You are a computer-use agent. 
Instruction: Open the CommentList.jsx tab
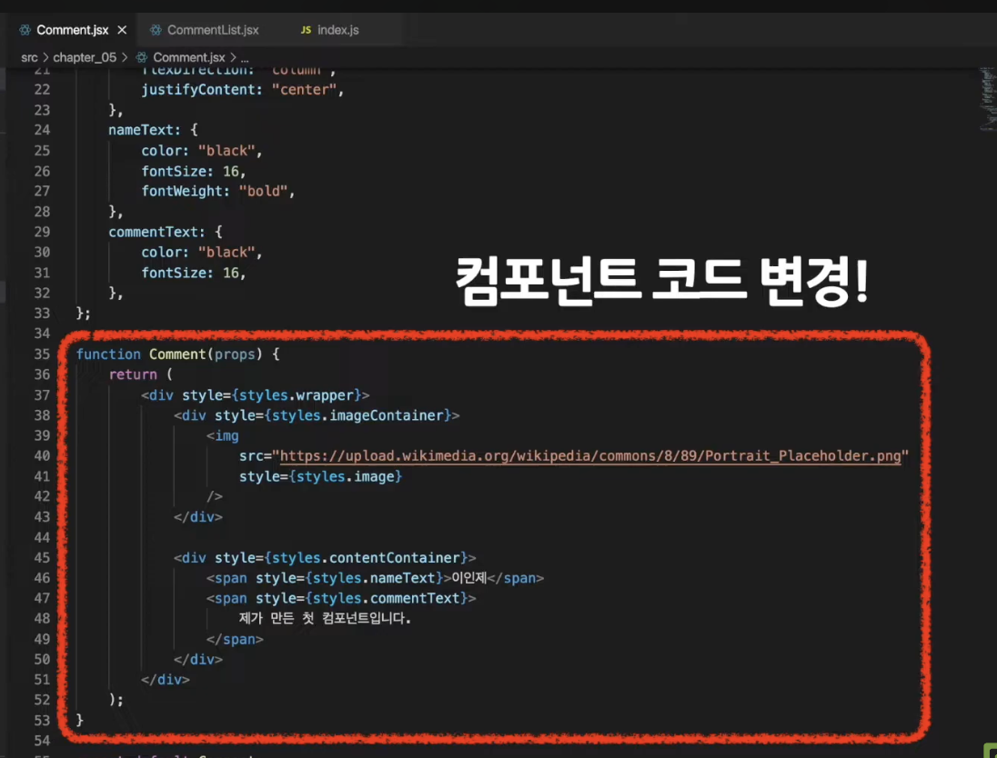tap(212, 30)
